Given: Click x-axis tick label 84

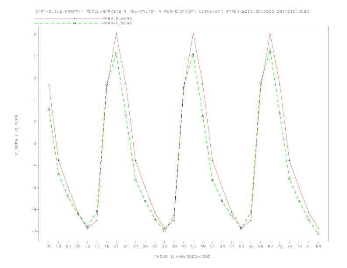Looking at the screenshot, I should 319,246.
